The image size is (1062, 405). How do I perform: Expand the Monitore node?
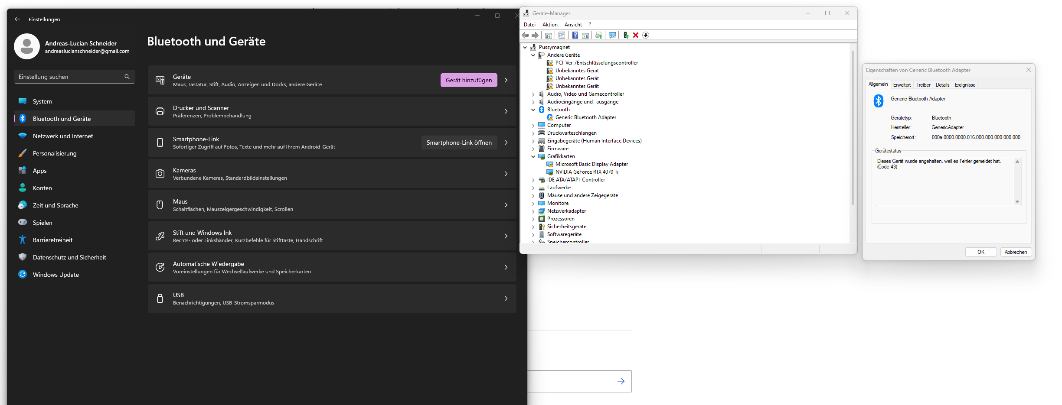click(x=533, y=203)
